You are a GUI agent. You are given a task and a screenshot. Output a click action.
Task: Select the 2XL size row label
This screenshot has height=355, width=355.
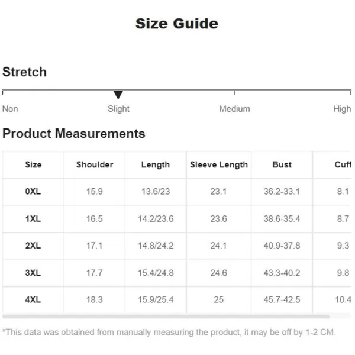tap(33, 246)
